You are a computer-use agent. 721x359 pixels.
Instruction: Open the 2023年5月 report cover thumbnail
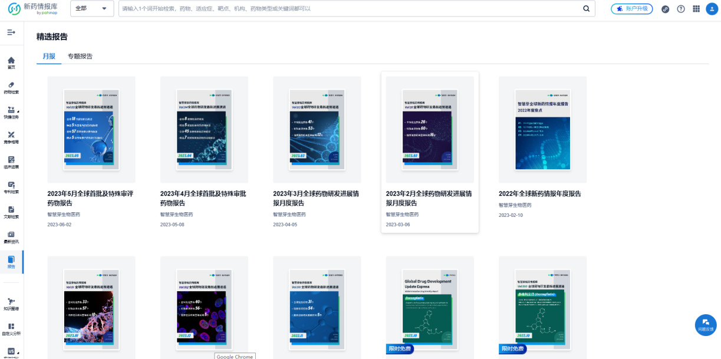coord(91,129)
